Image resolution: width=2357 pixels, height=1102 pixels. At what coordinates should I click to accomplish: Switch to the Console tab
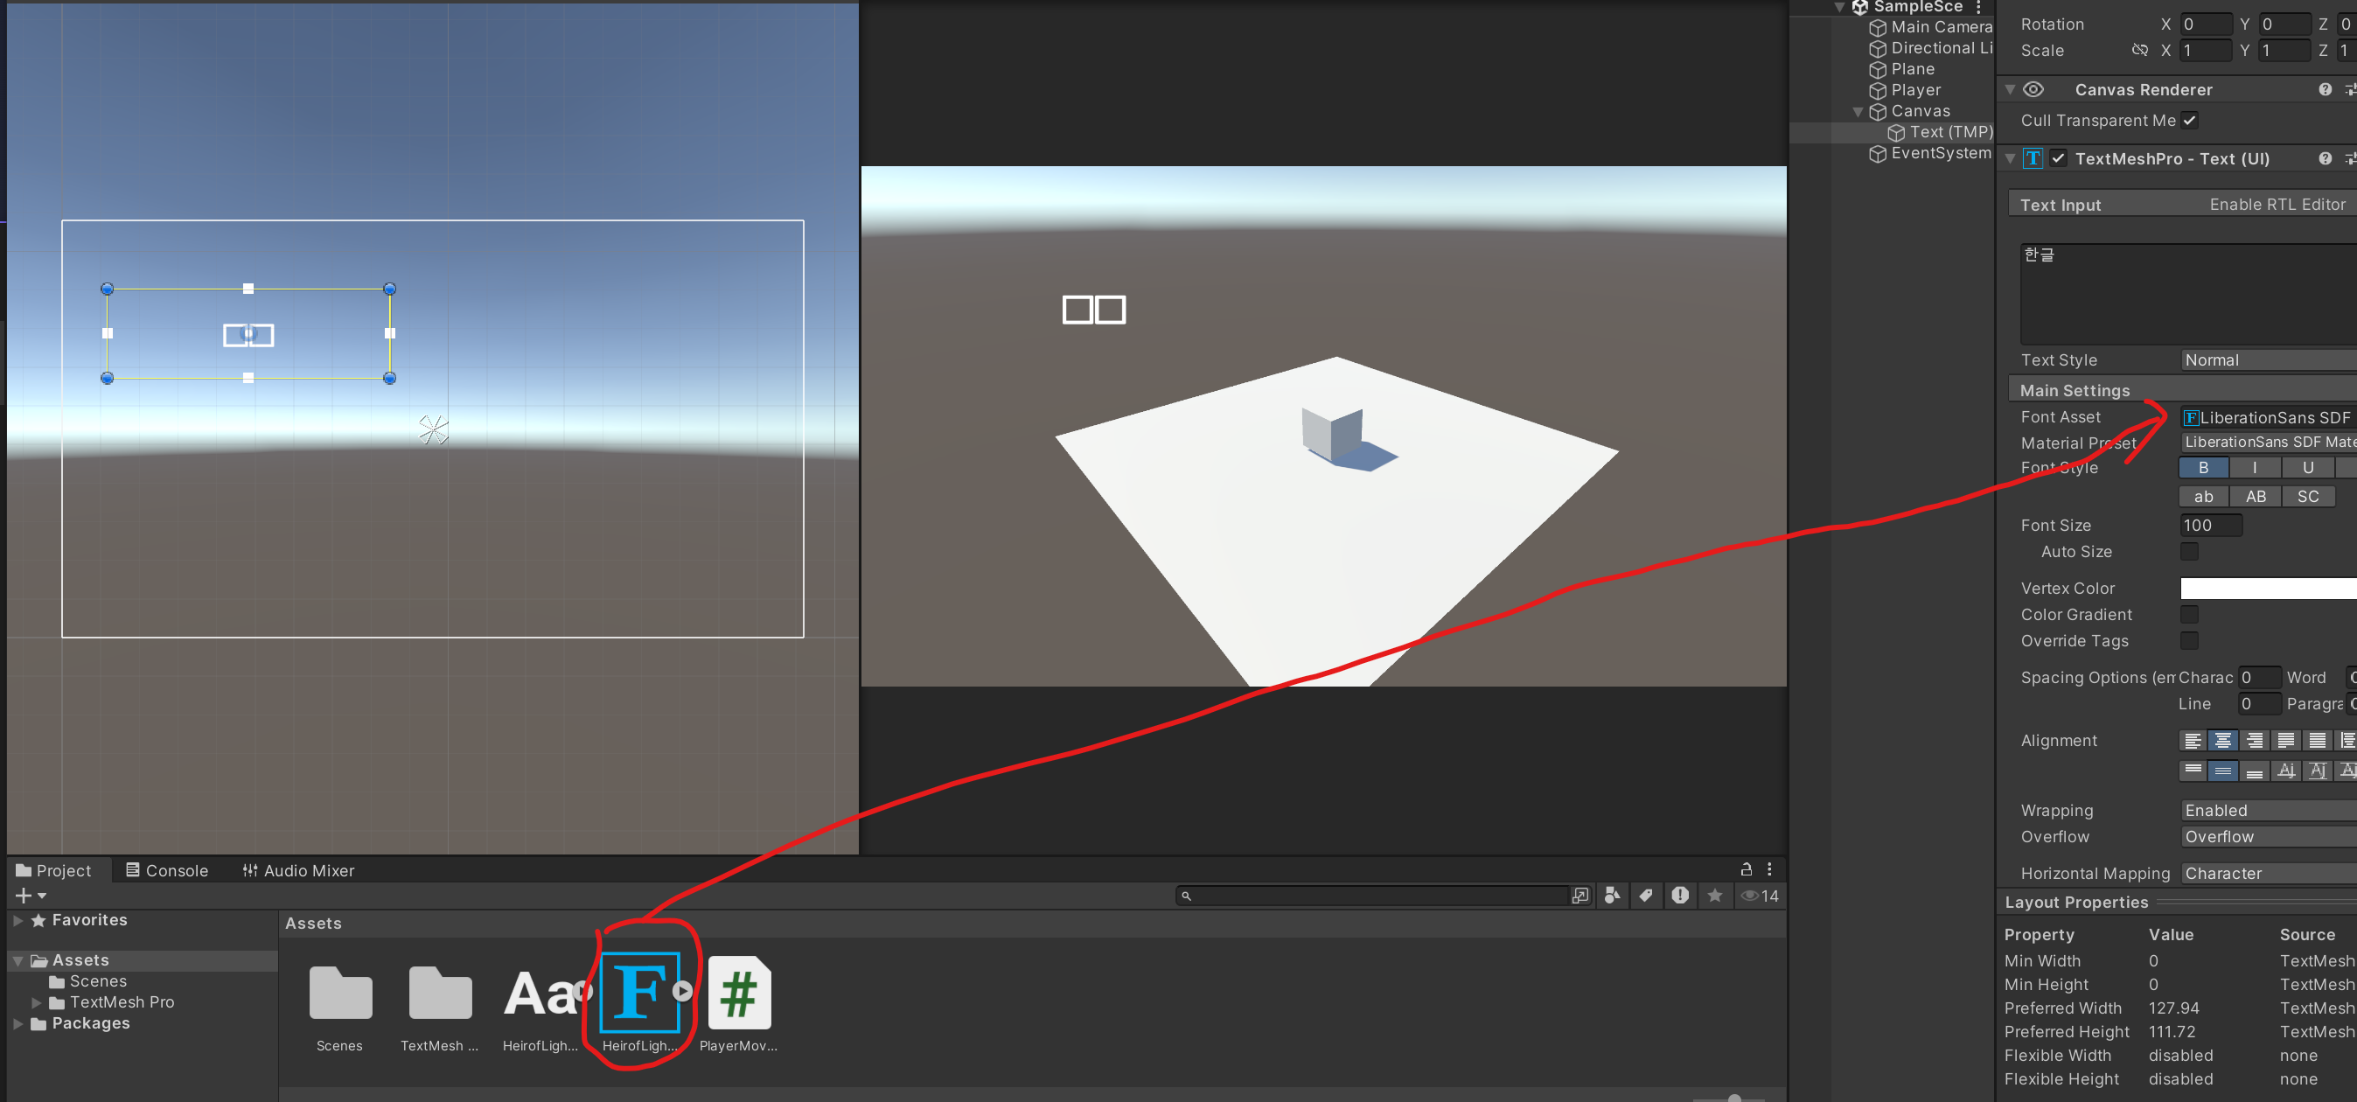(167, 869)
